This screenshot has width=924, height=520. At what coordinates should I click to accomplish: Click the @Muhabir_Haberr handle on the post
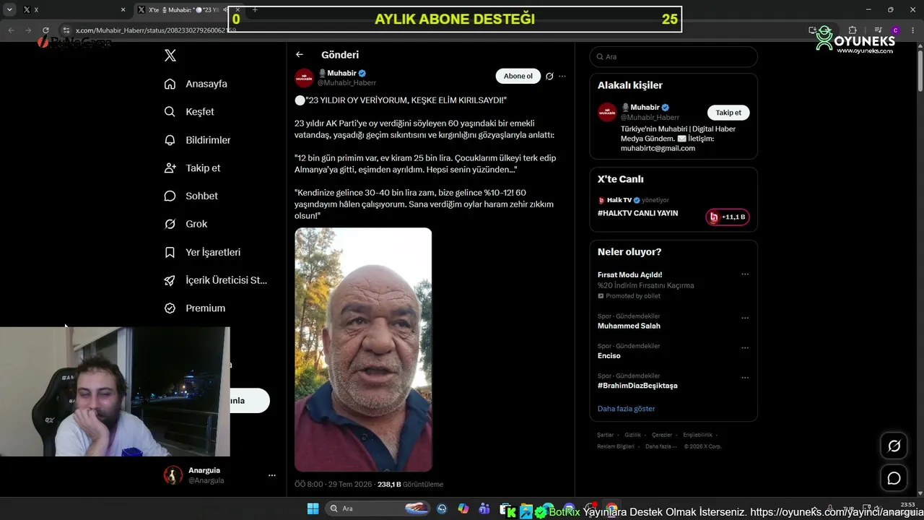click(x=347, y=83)
